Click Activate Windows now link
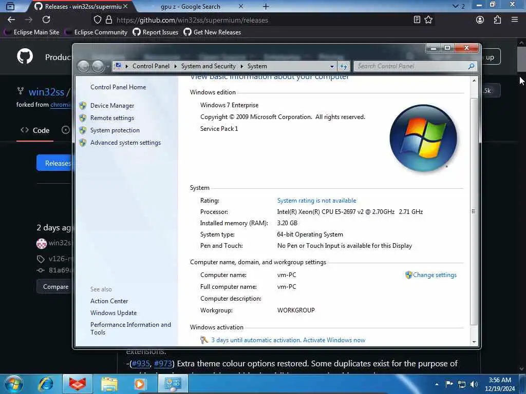 pos(334,340)
